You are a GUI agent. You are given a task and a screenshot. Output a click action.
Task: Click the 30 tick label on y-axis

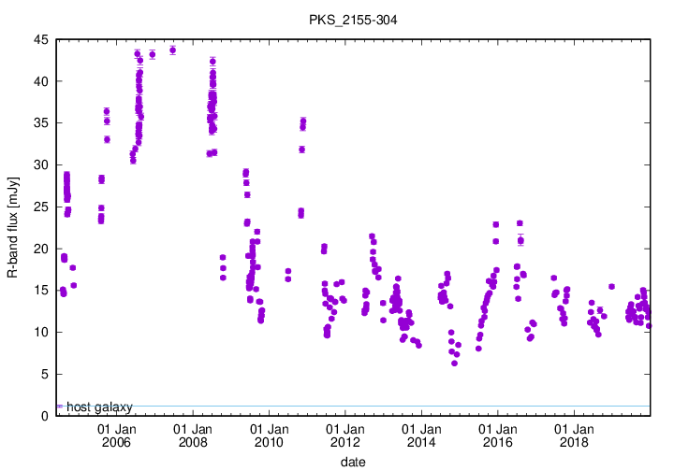point(41,165)
